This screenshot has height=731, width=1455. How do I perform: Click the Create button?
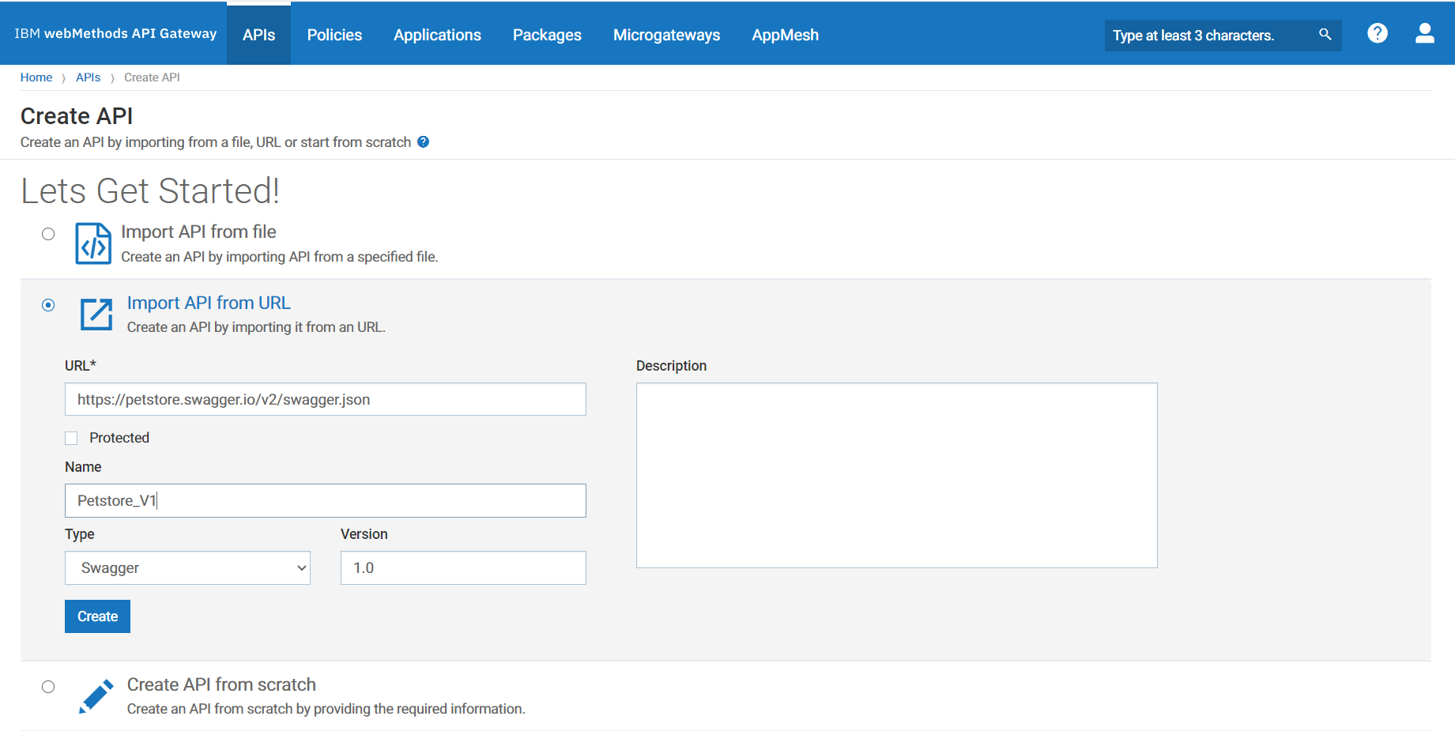(x=97, y=616)
